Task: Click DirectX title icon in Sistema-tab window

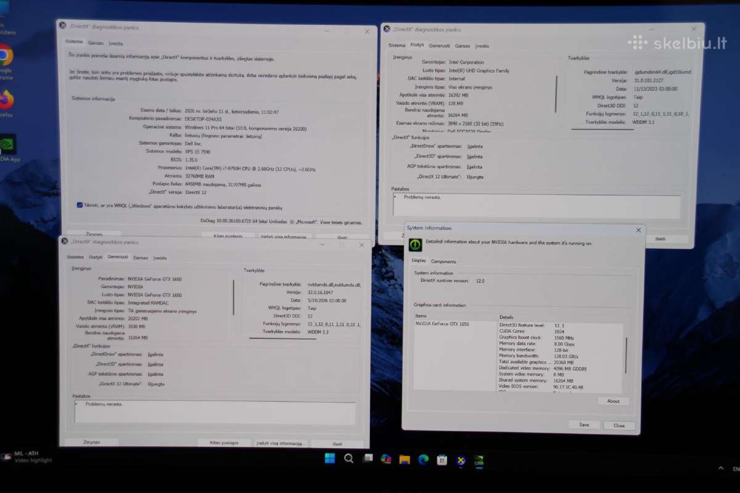Action: 62,26
